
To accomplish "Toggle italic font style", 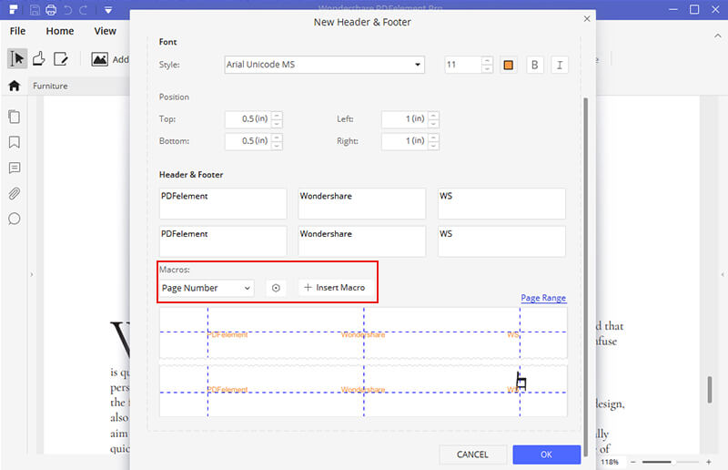I will (x=560, y=65).
